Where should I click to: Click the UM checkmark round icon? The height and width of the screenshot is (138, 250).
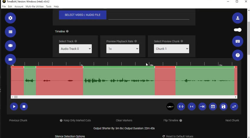(x=170, y=107)
